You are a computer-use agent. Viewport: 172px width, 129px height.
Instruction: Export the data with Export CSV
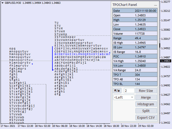point(146,117)
